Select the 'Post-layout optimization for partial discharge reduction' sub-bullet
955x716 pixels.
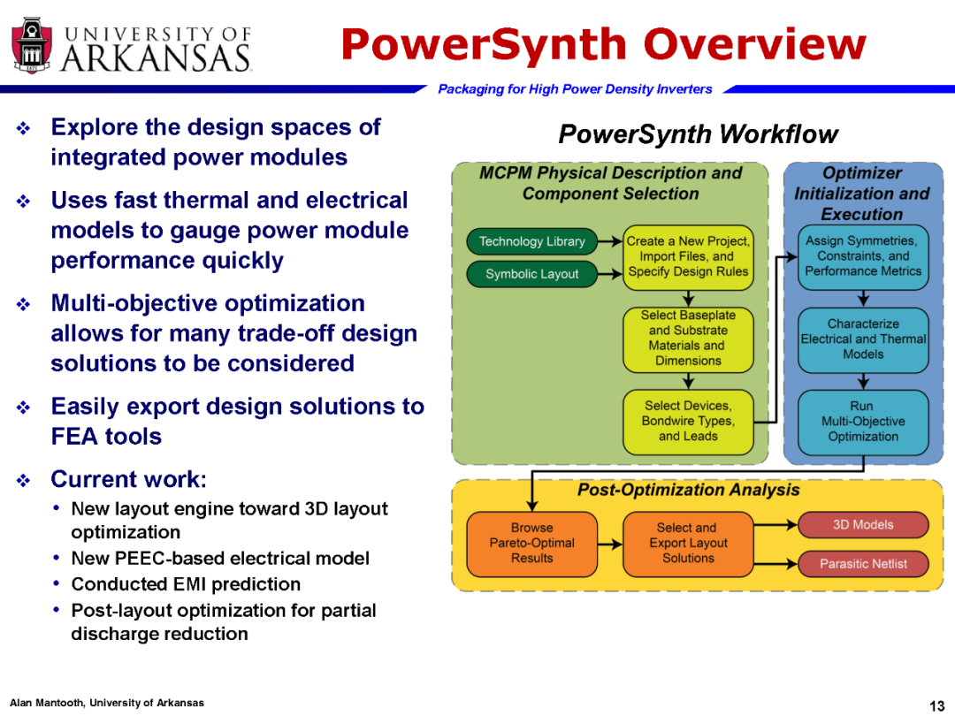[224, 621]
